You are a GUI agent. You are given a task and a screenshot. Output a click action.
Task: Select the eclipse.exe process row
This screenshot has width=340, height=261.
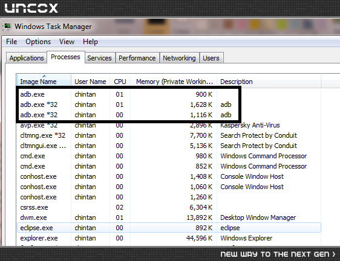pyautogui.click(x=169, y=228)
